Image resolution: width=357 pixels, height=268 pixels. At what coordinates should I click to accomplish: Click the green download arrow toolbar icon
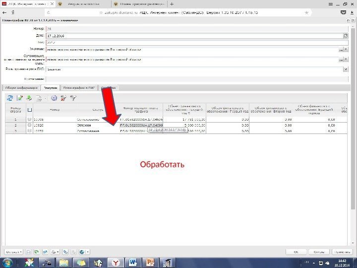pyautogui.click(x=29, y=98)
